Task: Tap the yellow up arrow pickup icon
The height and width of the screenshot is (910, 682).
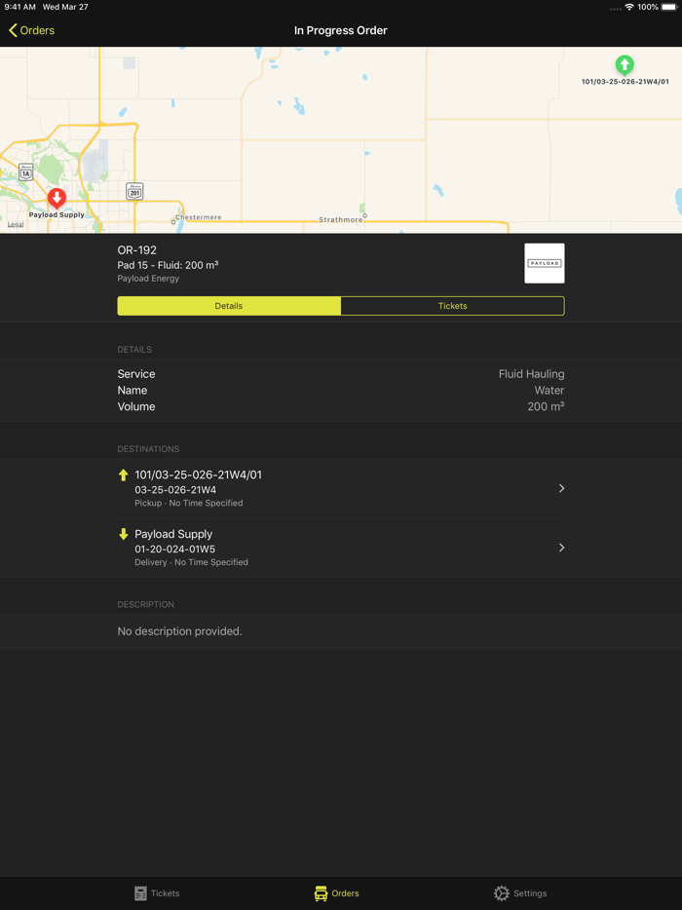Action: (x=123, y=474)
